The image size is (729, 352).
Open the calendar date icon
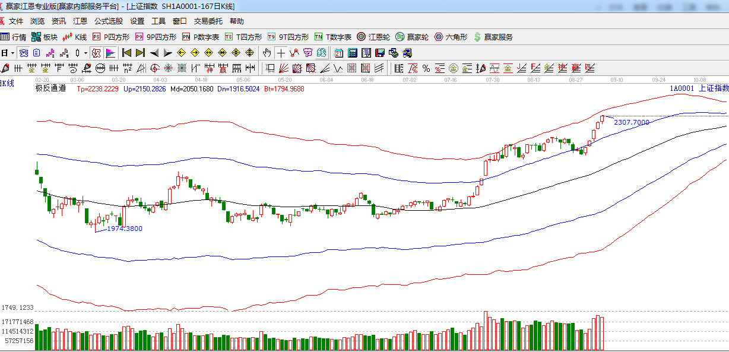point(339,53)
